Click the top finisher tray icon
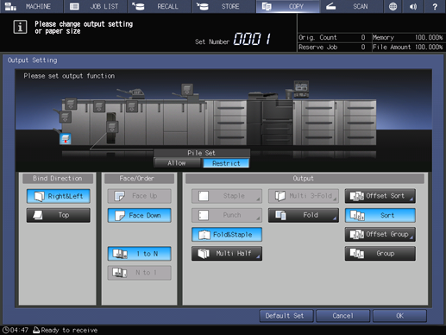The image size is (446, 335). coord(187,89)
